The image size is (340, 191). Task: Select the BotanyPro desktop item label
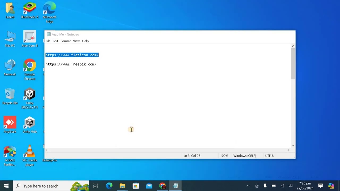[50, 160]
